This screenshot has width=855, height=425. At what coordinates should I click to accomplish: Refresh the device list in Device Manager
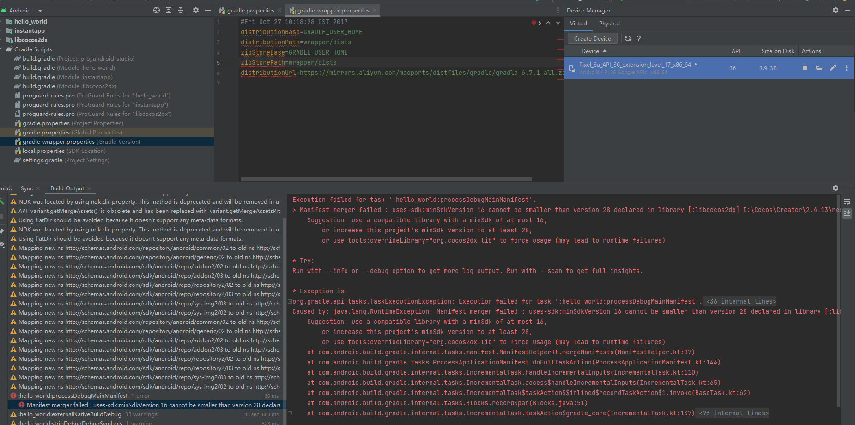point(628,39)
